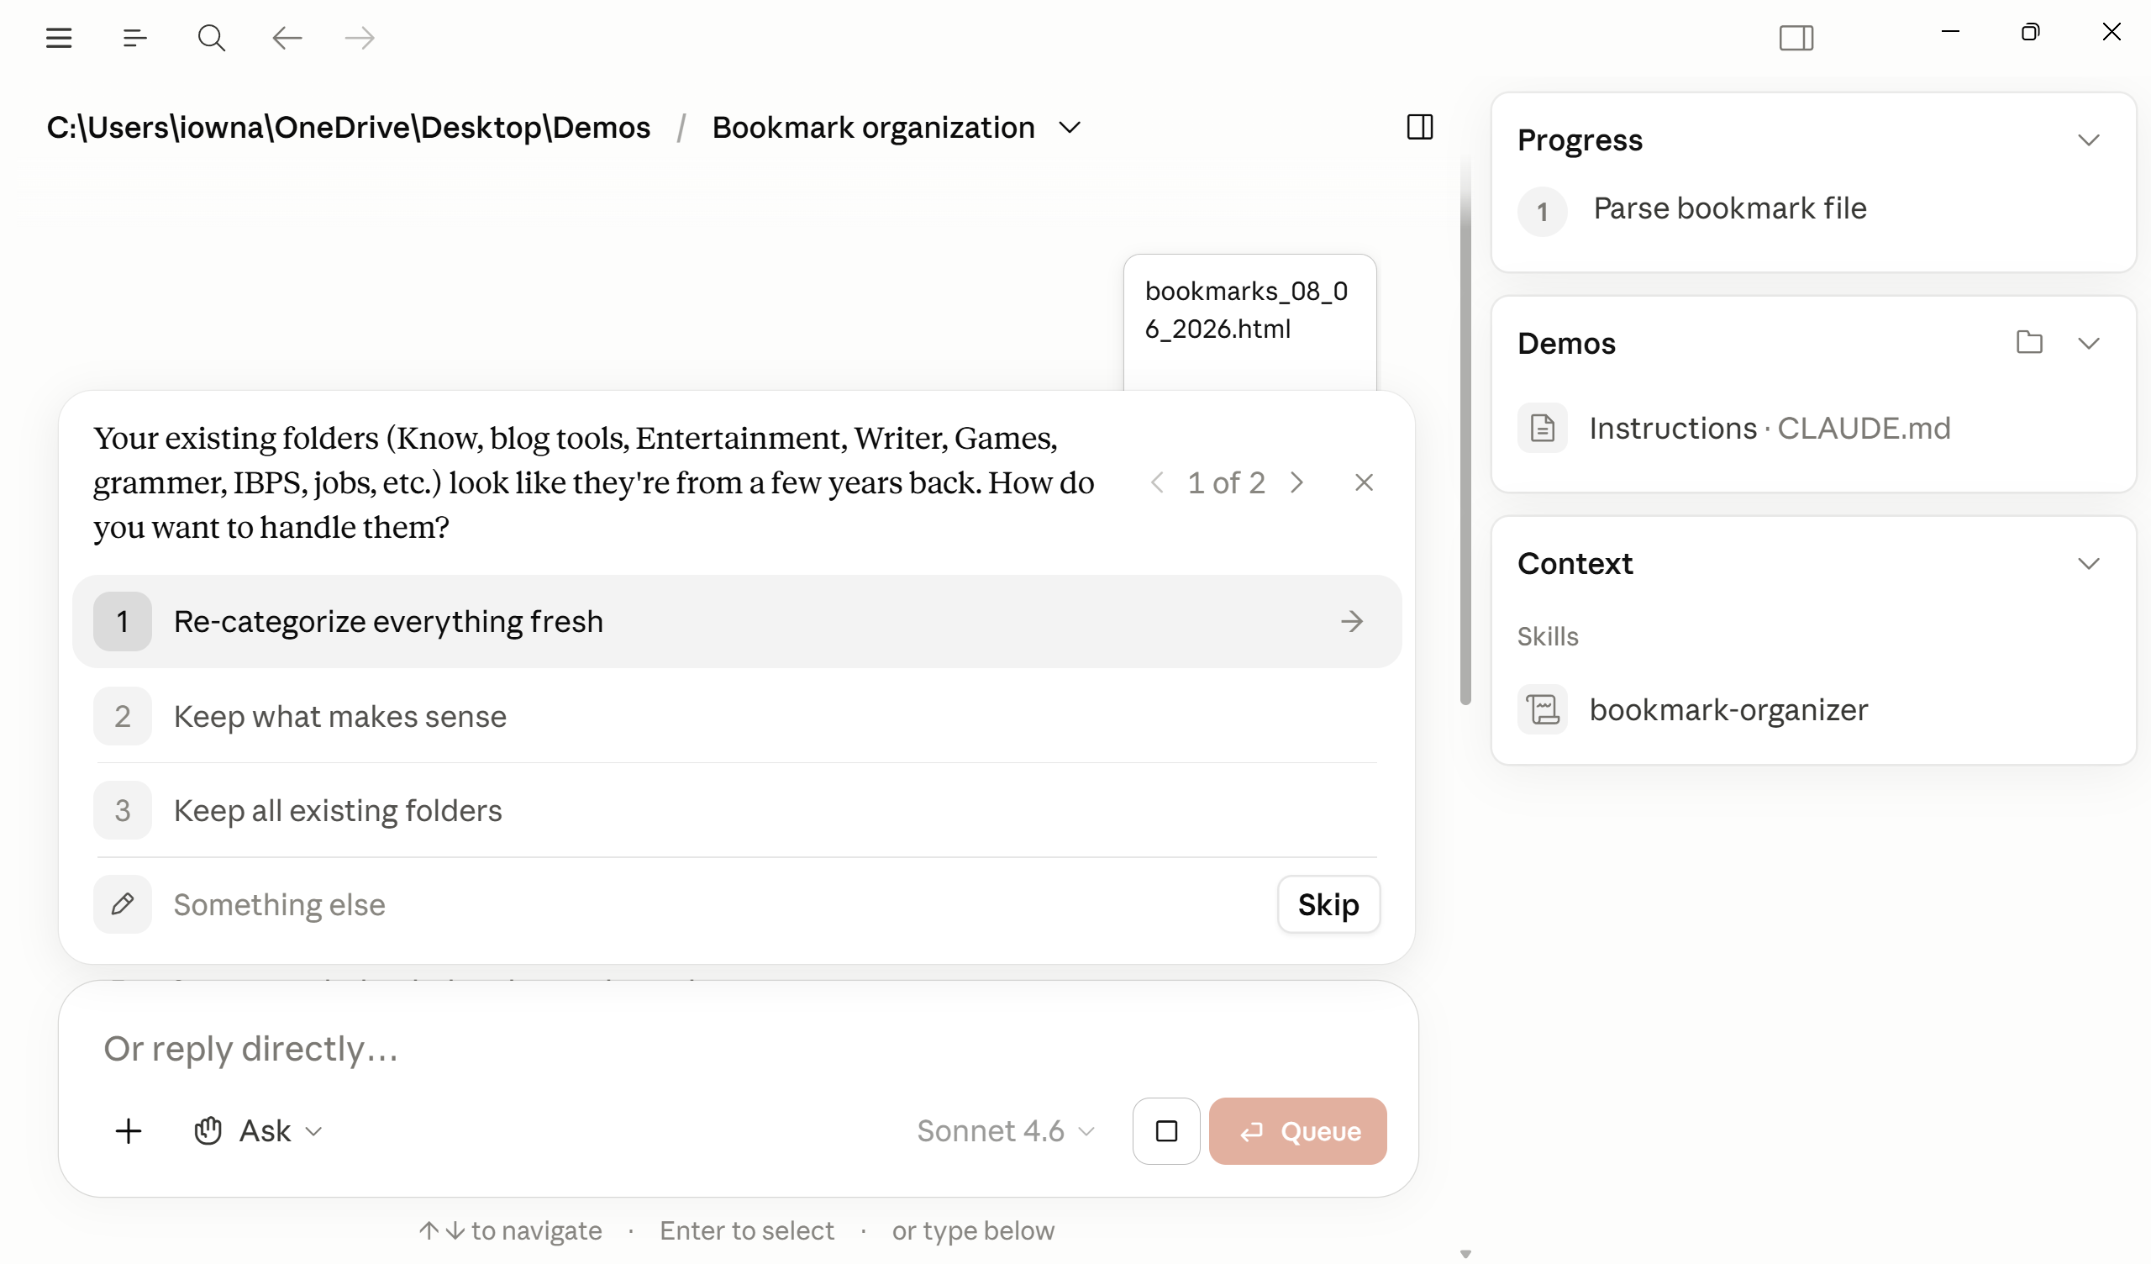Viewport: 2151px width, 1264px height.
Task: Add attachment with the plus icon
Action: click(x=128, y=1131)
